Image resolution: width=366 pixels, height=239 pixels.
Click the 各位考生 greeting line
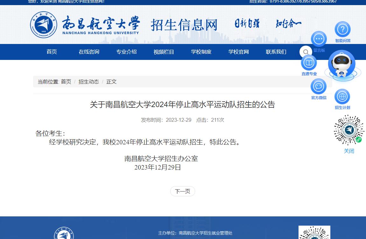tap(50, 134)
